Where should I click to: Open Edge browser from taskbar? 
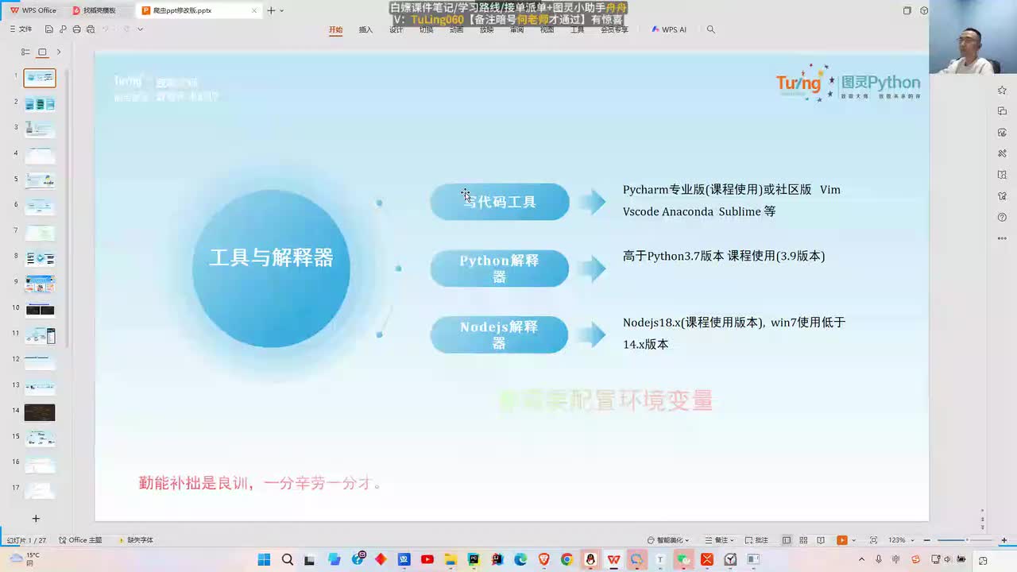pyautogui.click(x=520, y=559)
